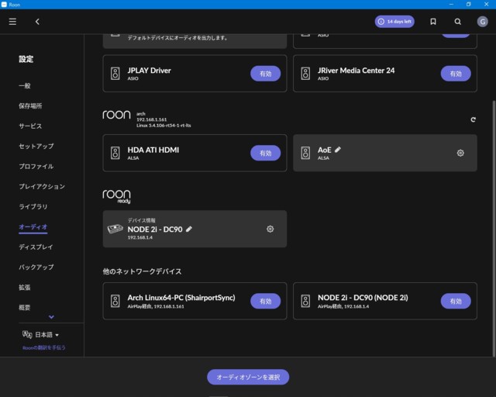
Task: Click the HDA ATI HDMI speaker icon
Action: click(x=115, y=153)
